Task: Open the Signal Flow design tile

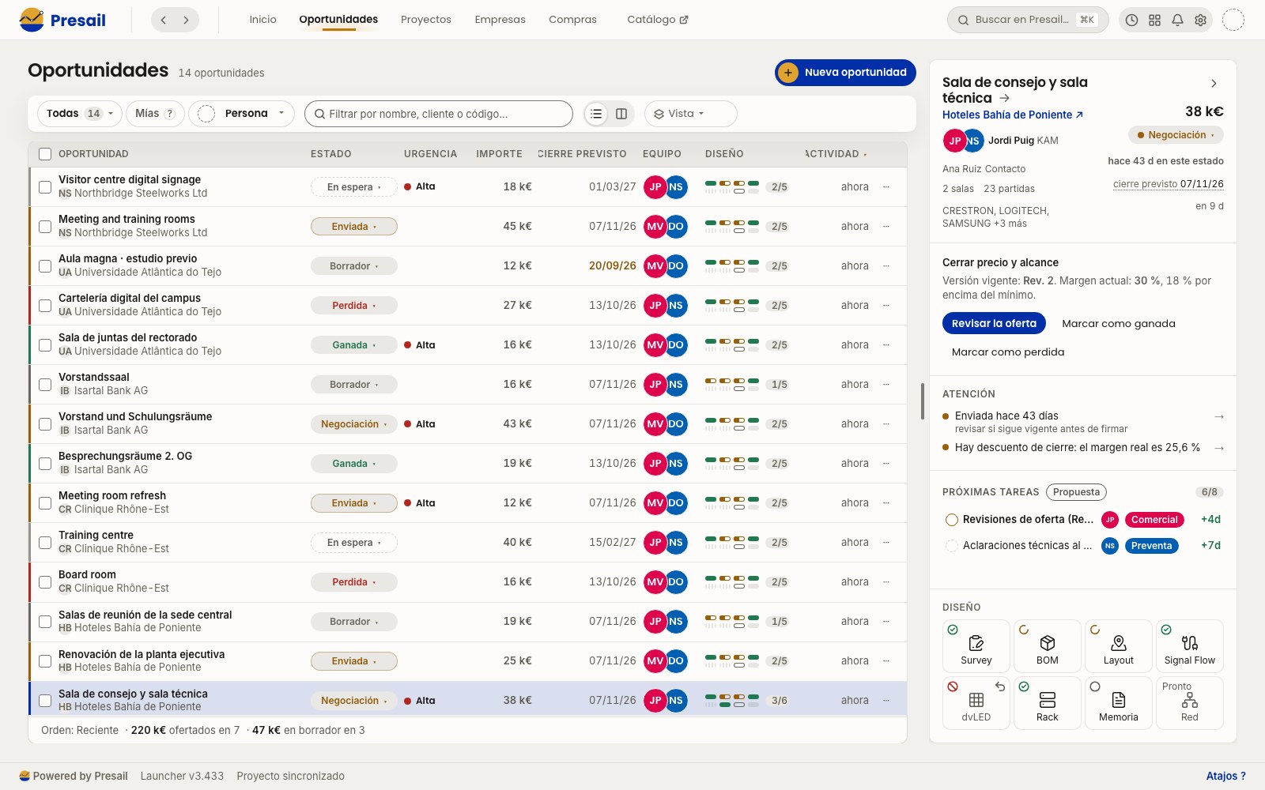Action: point(1189,645)
